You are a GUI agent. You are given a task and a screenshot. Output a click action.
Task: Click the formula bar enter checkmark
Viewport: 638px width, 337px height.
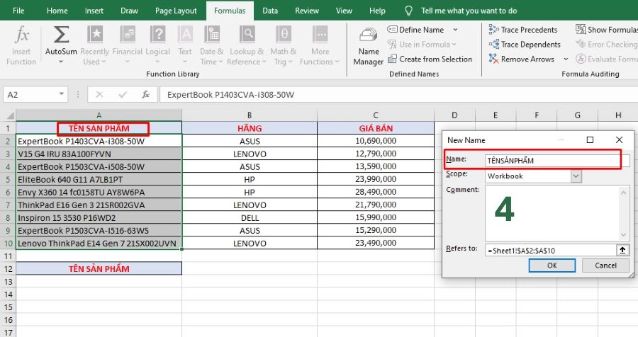tap(123, 95)
